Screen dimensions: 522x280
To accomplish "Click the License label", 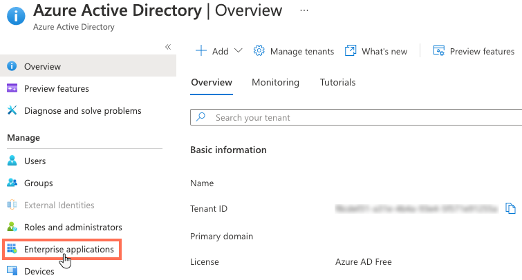I will pos(205,262).
